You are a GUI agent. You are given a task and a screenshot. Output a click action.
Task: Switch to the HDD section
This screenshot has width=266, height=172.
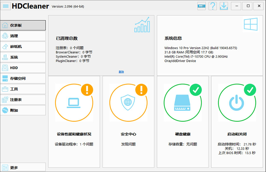click(23, 68)
